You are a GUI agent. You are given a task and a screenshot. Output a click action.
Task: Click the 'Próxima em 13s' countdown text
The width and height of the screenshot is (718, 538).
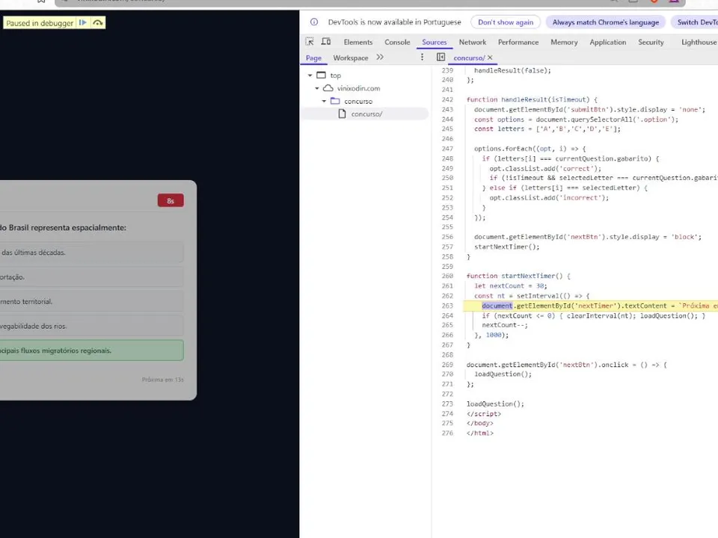click(162, 380)
